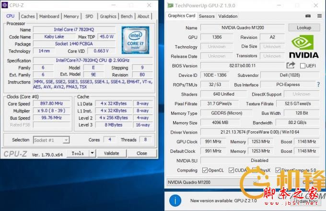Click the Pixel Fillrate value 31.7 GPixel/s
Screen dimensions: 326x211
[x=220, y=104]
